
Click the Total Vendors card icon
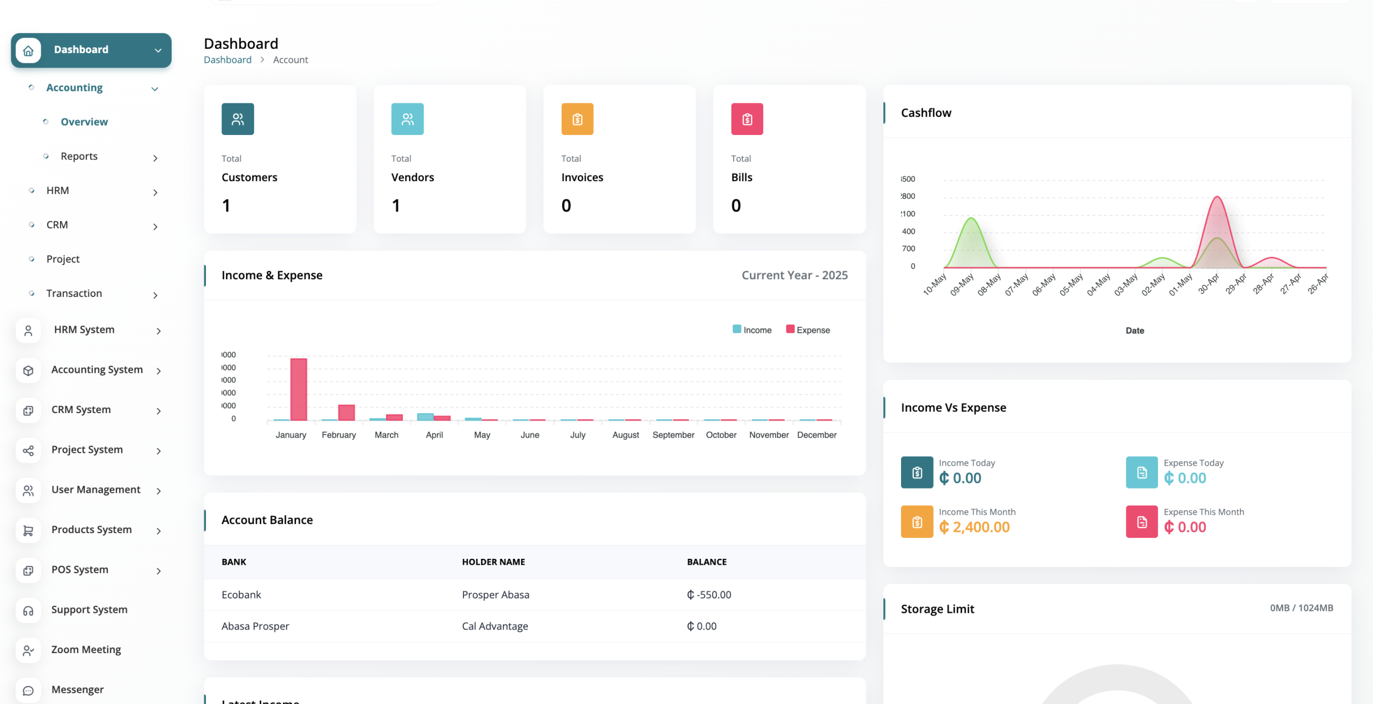408,119
